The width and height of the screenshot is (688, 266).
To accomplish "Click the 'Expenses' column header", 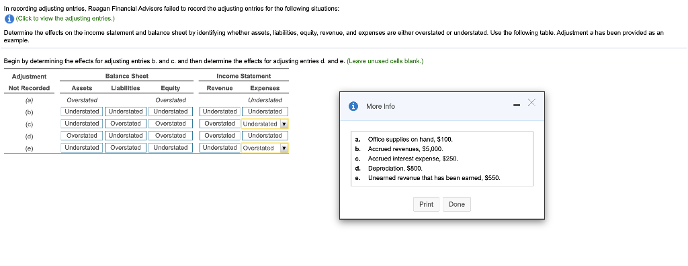I will tap(265, 88).
